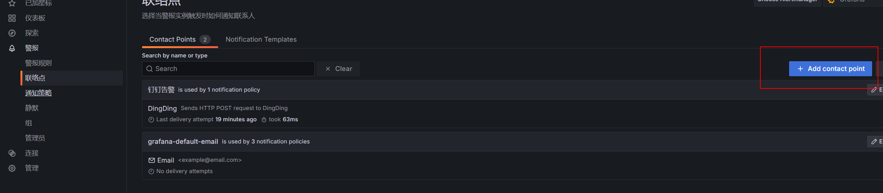Viewport: 883px width, 193px height.
Task: Click the star icon for starred items
Action: coord(12,3)
